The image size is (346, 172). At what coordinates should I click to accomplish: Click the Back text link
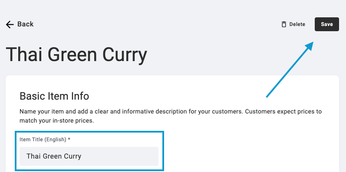tap(25, 24)
